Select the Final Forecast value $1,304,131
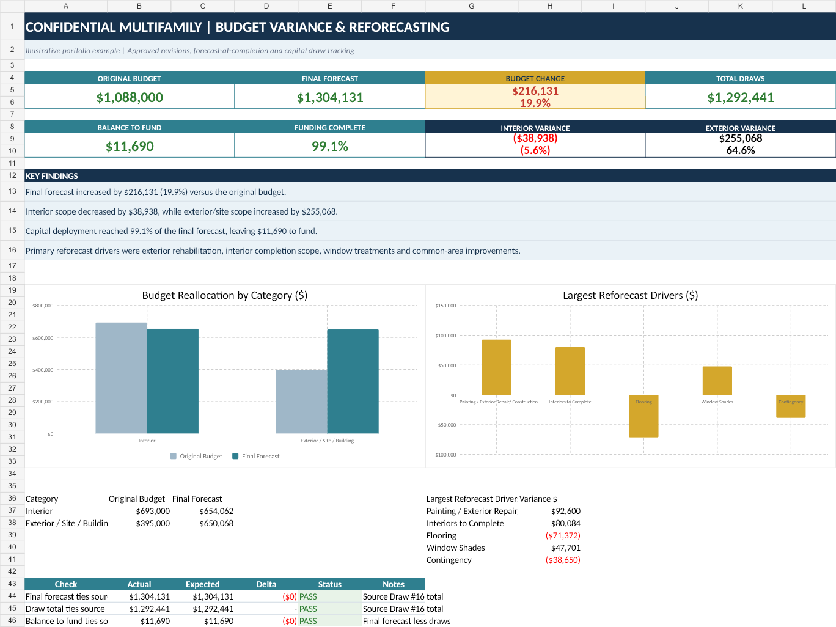836x627 pixels. point(330,97)
